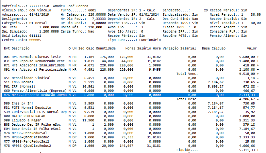Click the Sal Real value 7.000,0000
Viewport: 266px width, 153px height.
tap(49, 27)
